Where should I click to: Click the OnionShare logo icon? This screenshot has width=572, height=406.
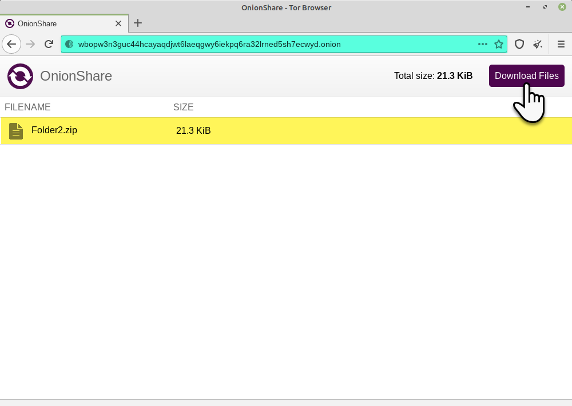(x=21, y=76)
